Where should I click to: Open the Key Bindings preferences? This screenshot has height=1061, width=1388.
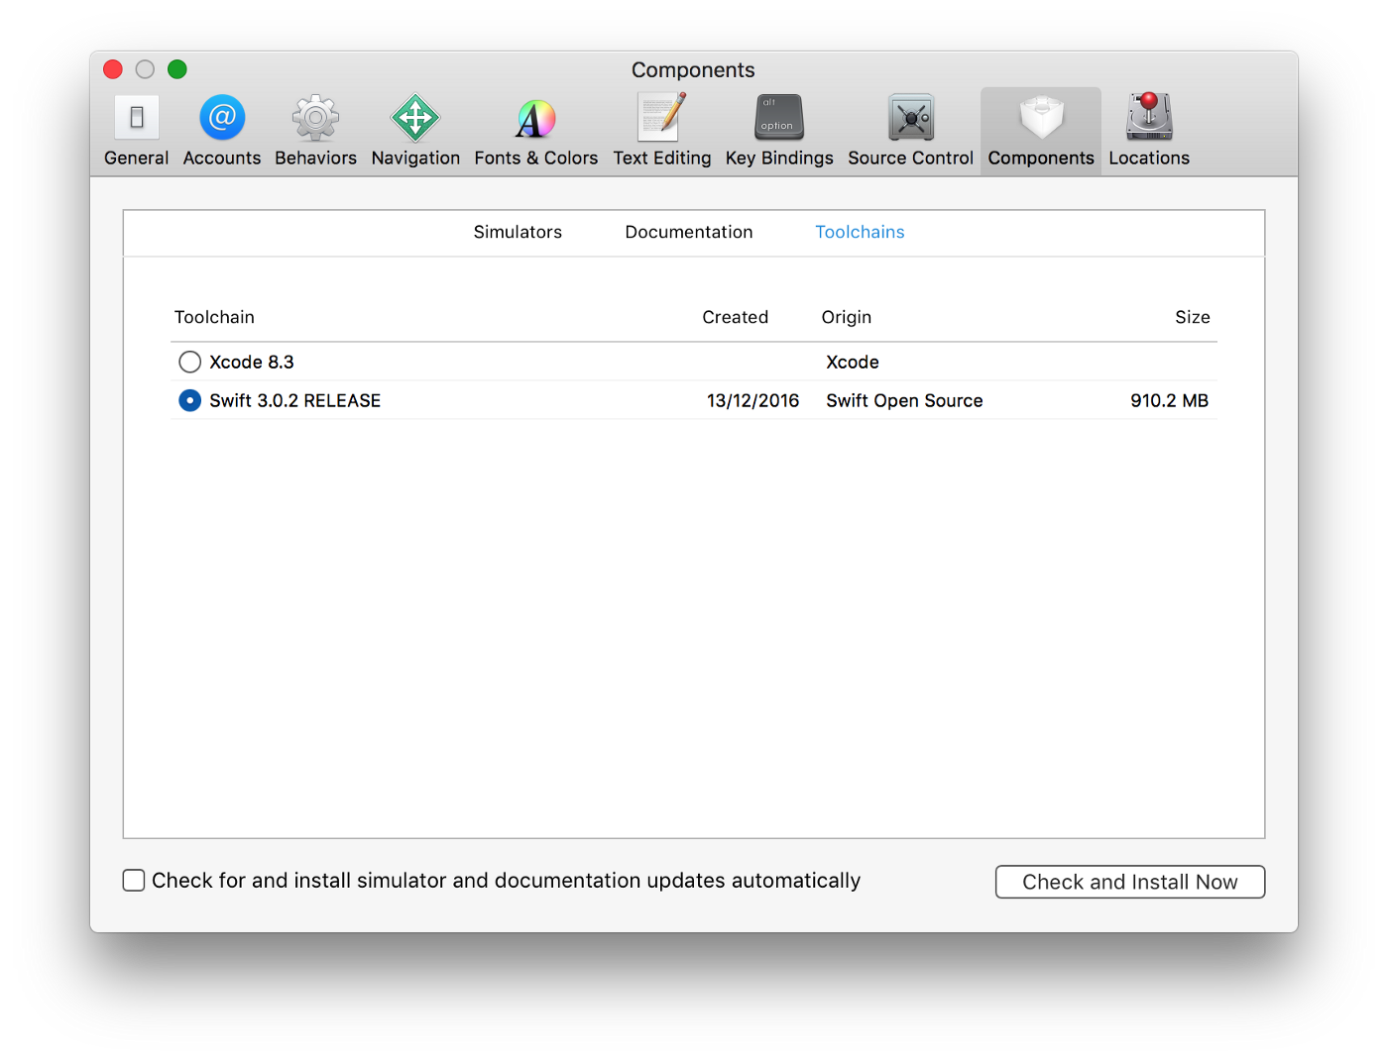coord(779,131)
